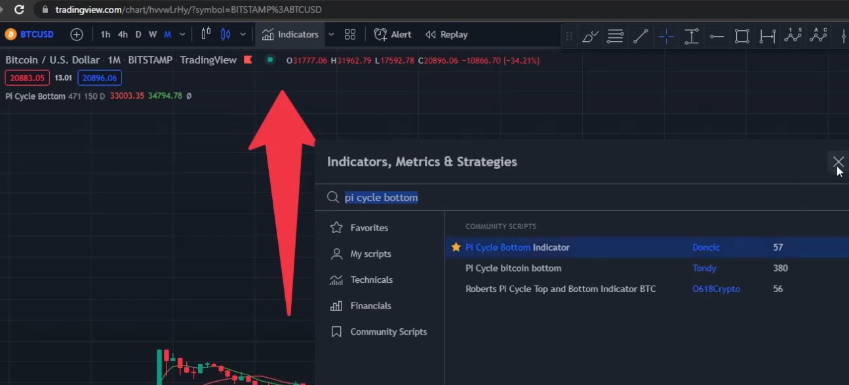The image size is (849, 385).
Task: Open the Favorites category
Action: tap(359, 228)
